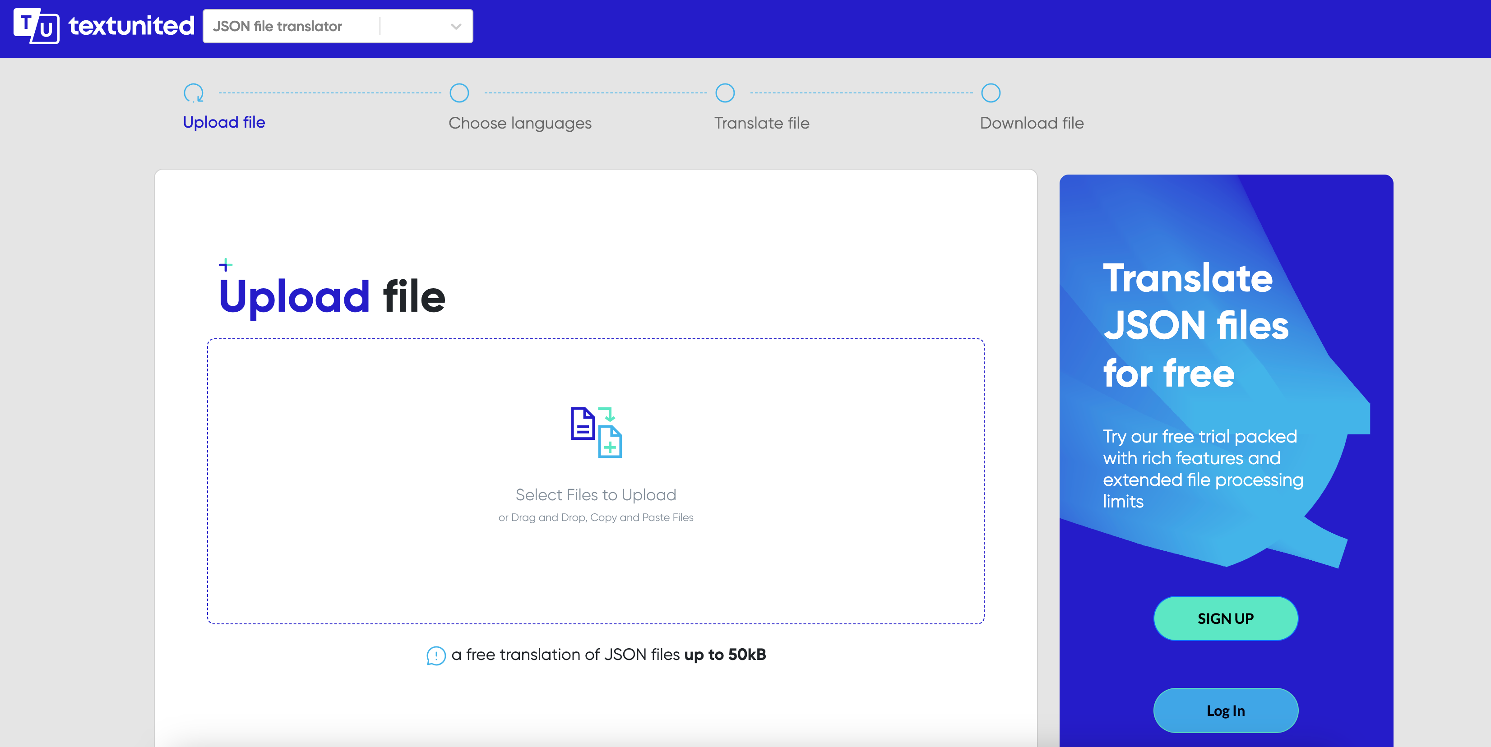The width and height of the screenshot is (1491, 747).
Task: Click the SIGN UP button
Action: coord(1225,618)
